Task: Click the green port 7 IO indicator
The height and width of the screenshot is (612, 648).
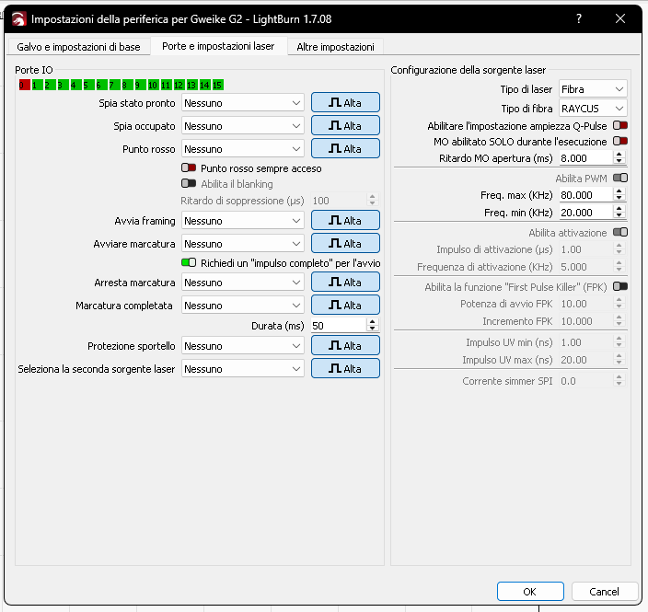Action: point(113,85)
